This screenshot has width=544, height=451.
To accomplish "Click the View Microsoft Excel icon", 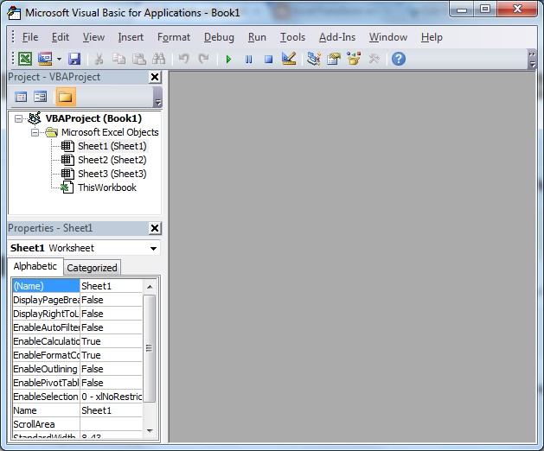I will [25, 59].
